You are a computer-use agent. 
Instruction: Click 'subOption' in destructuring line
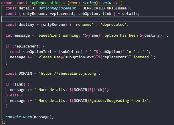[88, 14]
